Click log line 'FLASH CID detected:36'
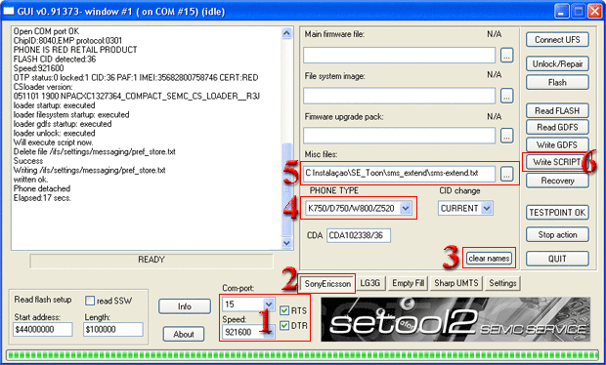The width and height of the screenshot is (606, 365). [x=55, y=59]
